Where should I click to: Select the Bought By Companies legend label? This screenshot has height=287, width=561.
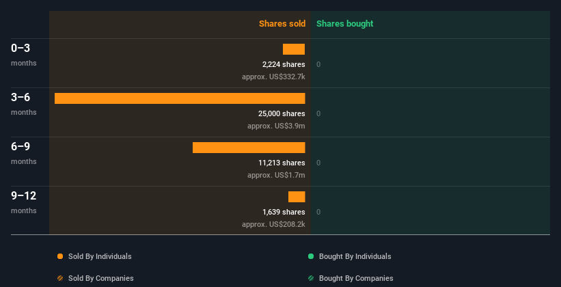356,278
